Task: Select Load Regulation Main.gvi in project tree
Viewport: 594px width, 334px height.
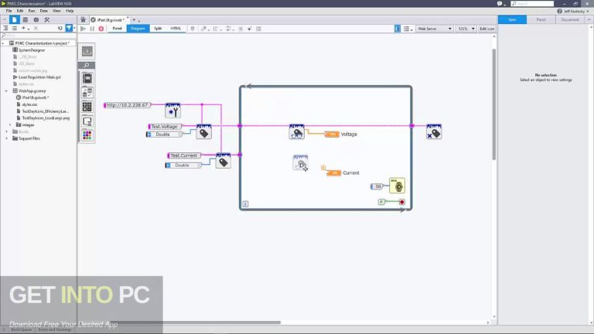Action: tap(39, 77)
